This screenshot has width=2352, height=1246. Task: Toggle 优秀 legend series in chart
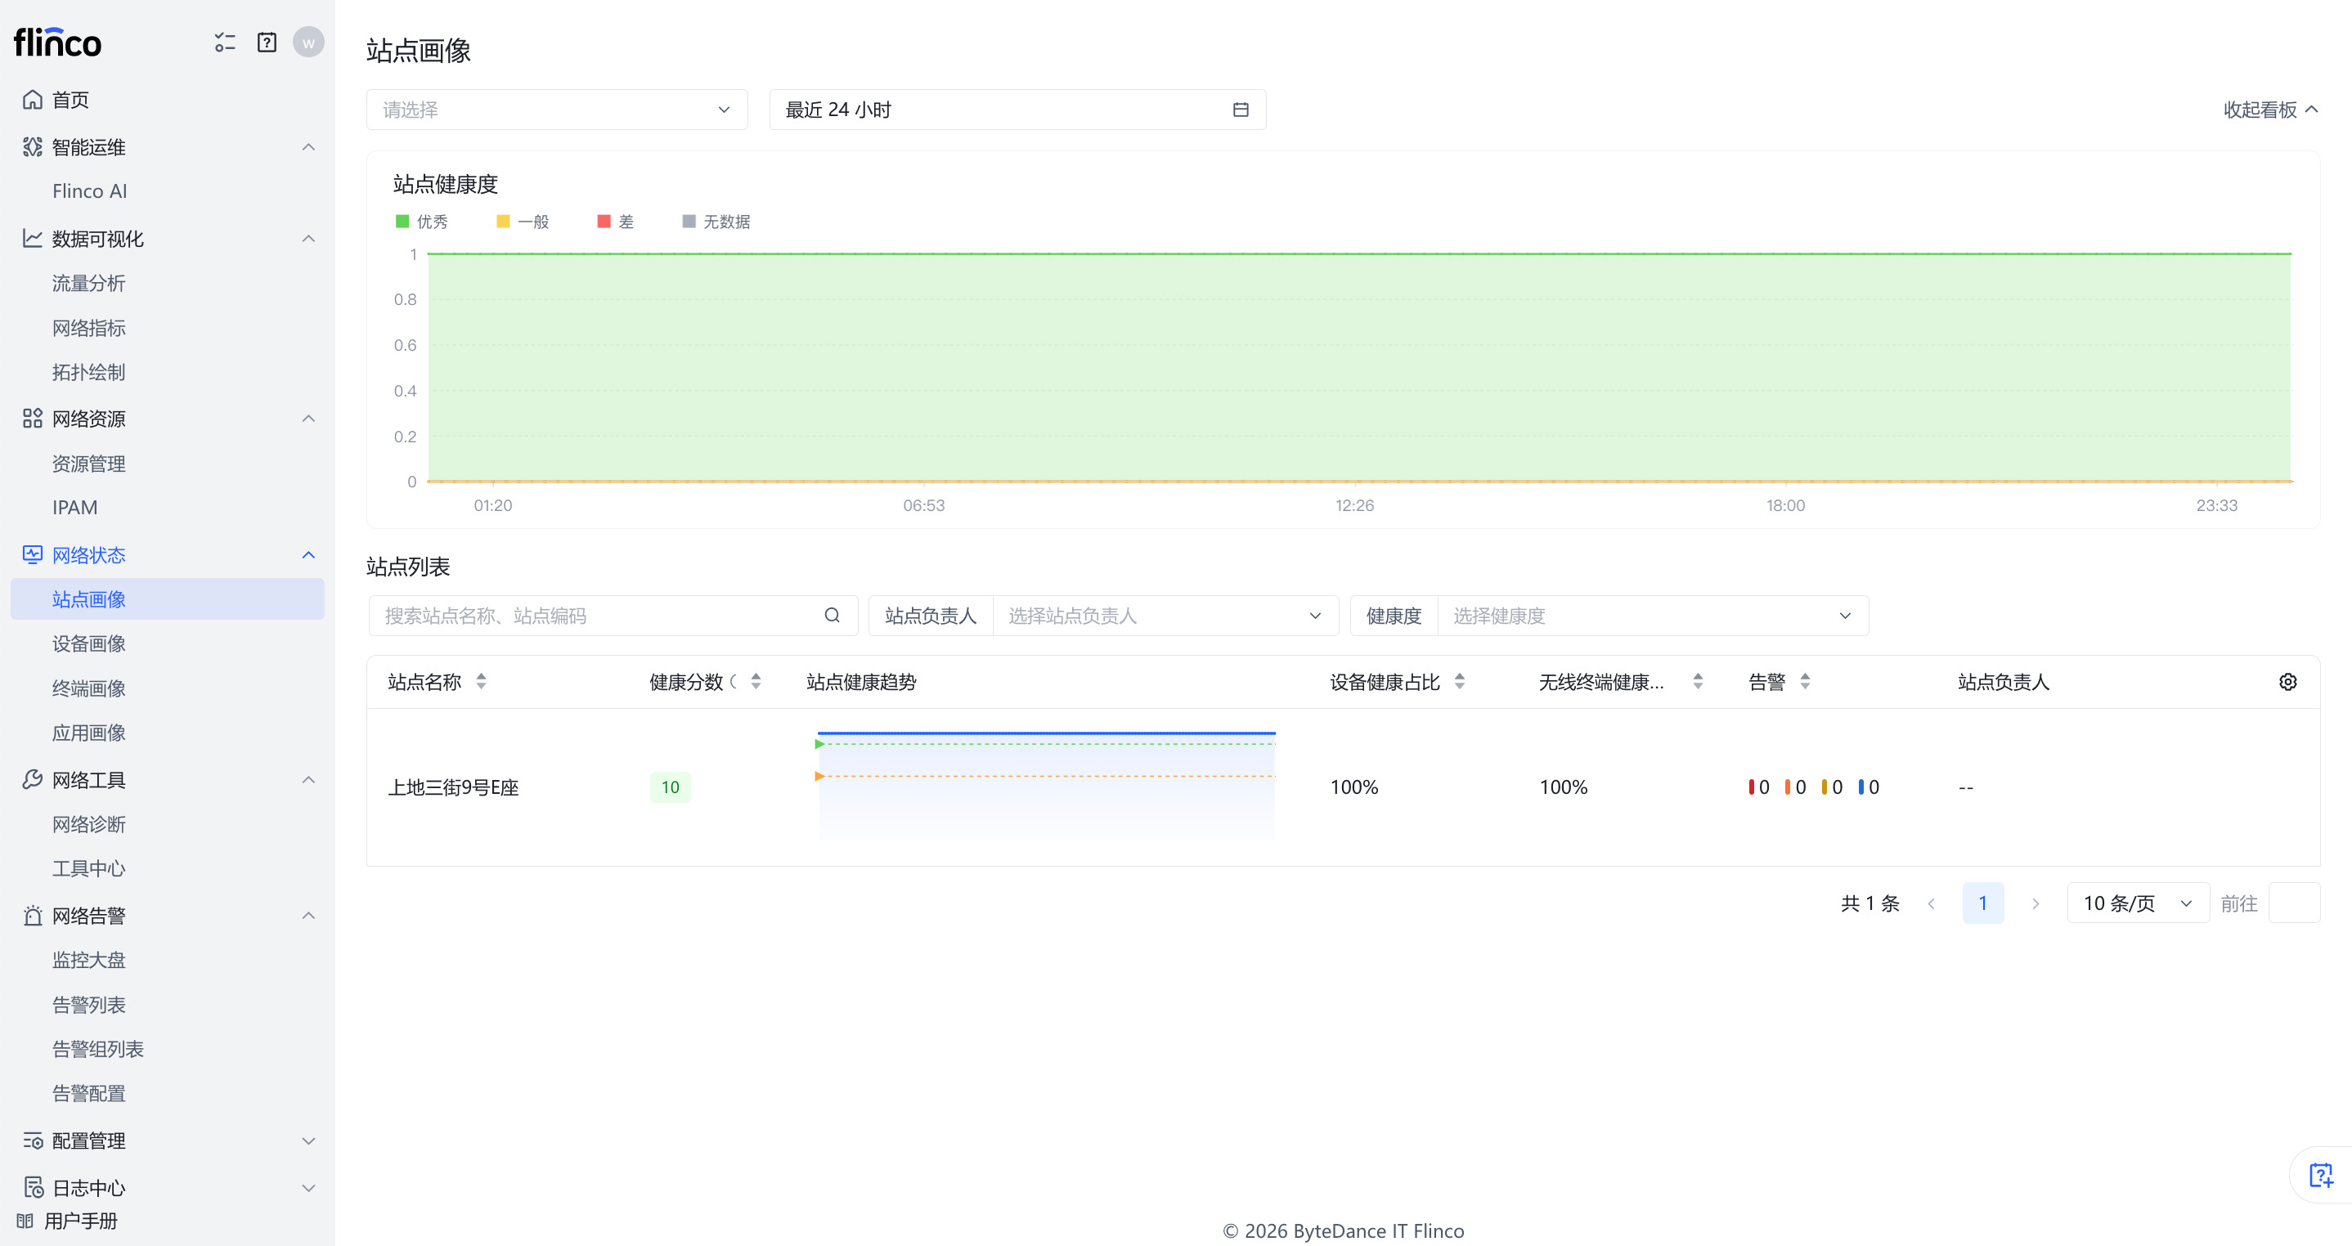click(x=422, y=222)
